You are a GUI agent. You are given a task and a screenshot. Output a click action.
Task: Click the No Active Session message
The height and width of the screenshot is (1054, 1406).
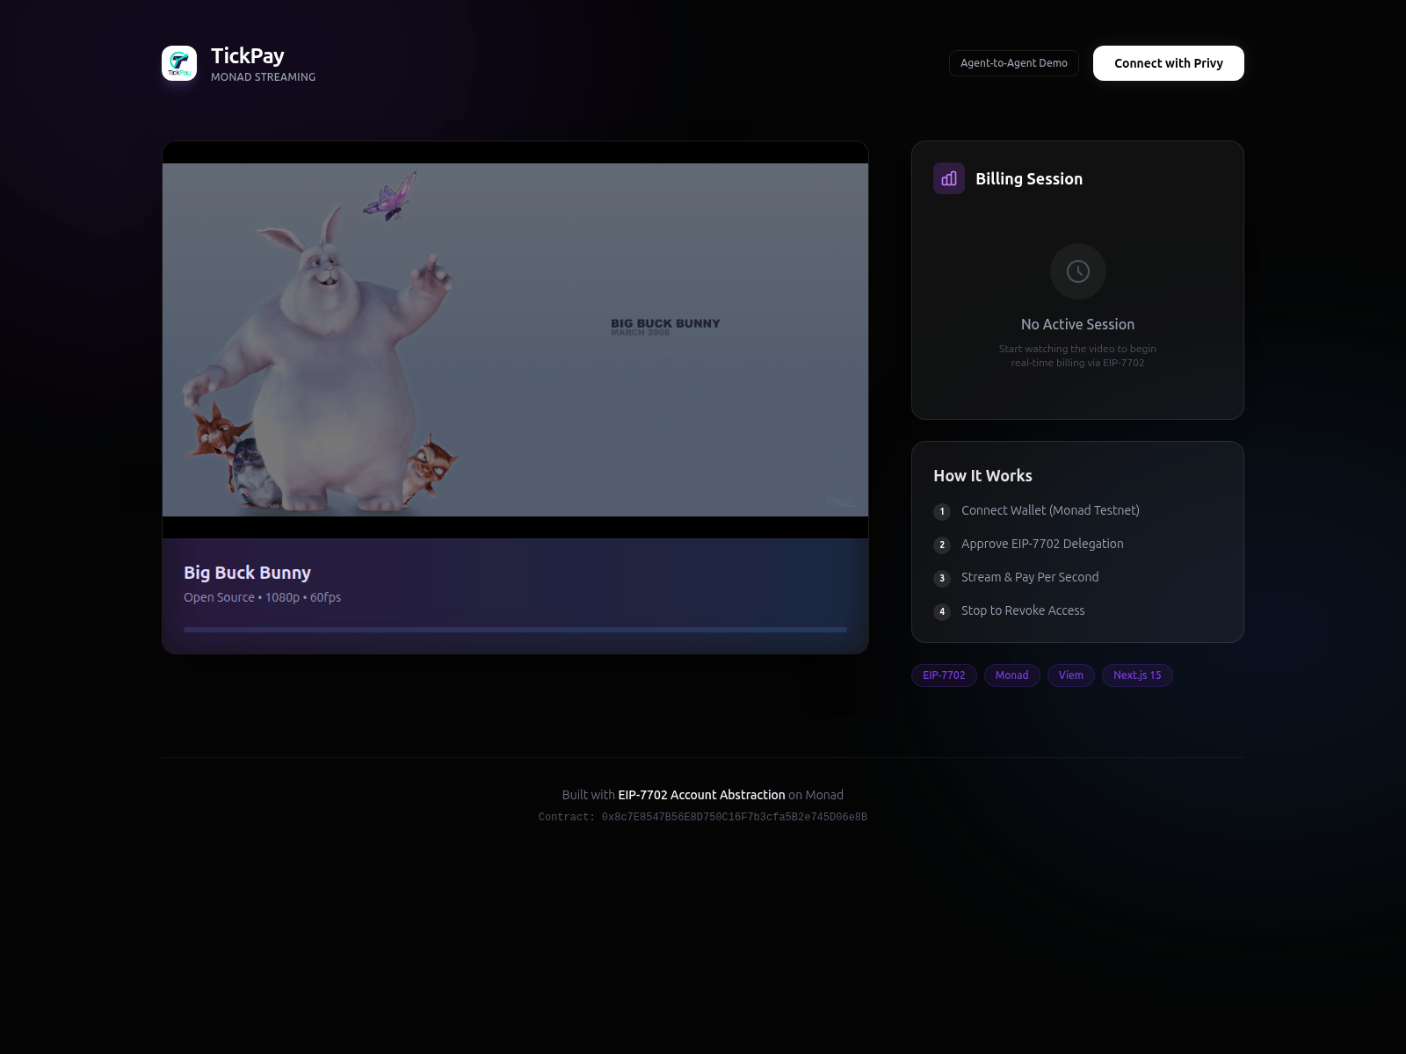coord(1077,324)
